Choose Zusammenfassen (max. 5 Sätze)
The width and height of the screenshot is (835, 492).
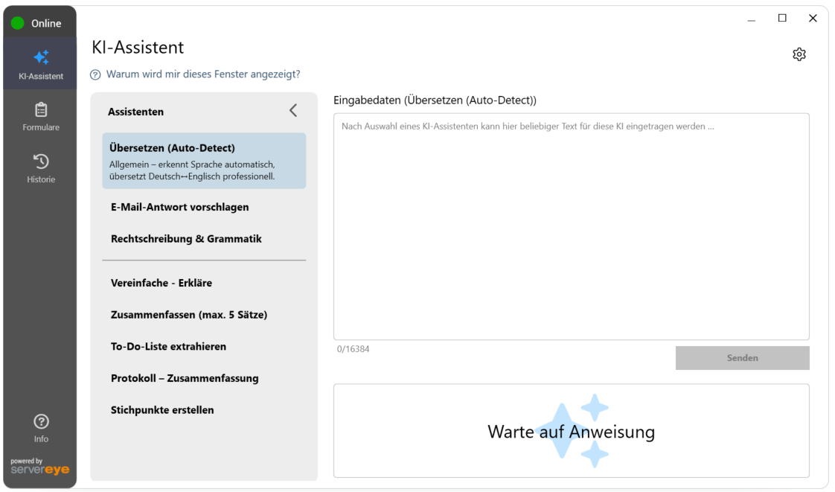189,315
